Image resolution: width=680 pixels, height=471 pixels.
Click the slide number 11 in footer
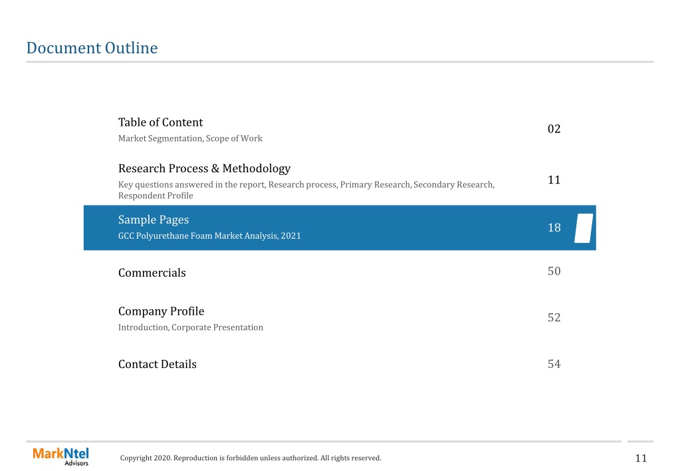[x=641, y=458]
